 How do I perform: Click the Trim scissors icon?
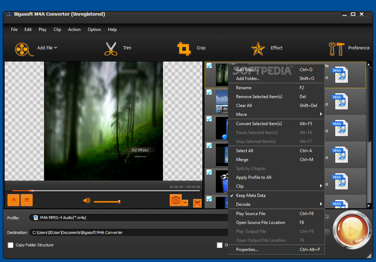111,49
